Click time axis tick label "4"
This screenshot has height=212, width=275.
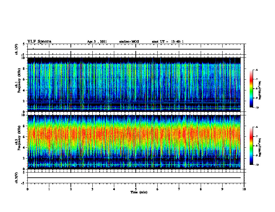[x=114, y=189]
